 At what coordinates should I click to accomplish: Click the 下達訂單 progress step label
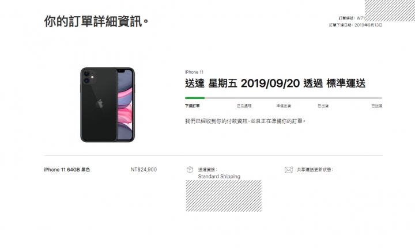[192, 106]
